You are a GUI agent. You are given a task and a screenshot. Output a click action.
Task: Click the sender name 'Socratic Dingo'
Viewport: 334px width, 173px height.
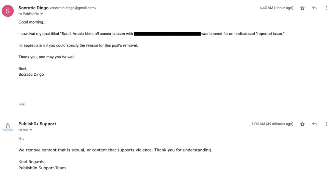coord(33,8)
